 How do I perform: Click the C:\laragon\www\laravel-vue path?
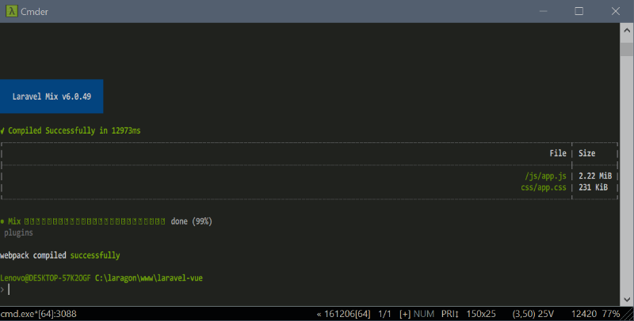tap(149, 278)
